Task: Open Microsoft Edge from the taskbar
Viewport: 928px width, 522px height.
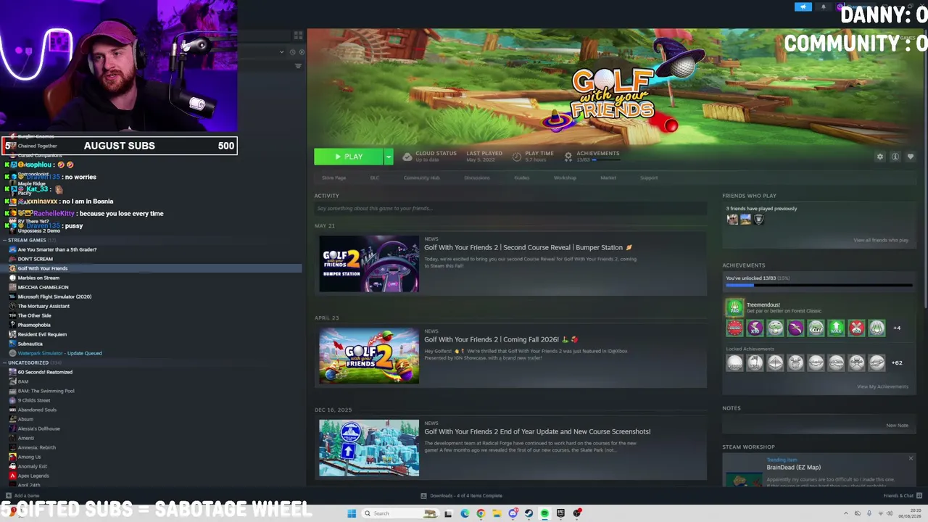Action: pos(465,513)
